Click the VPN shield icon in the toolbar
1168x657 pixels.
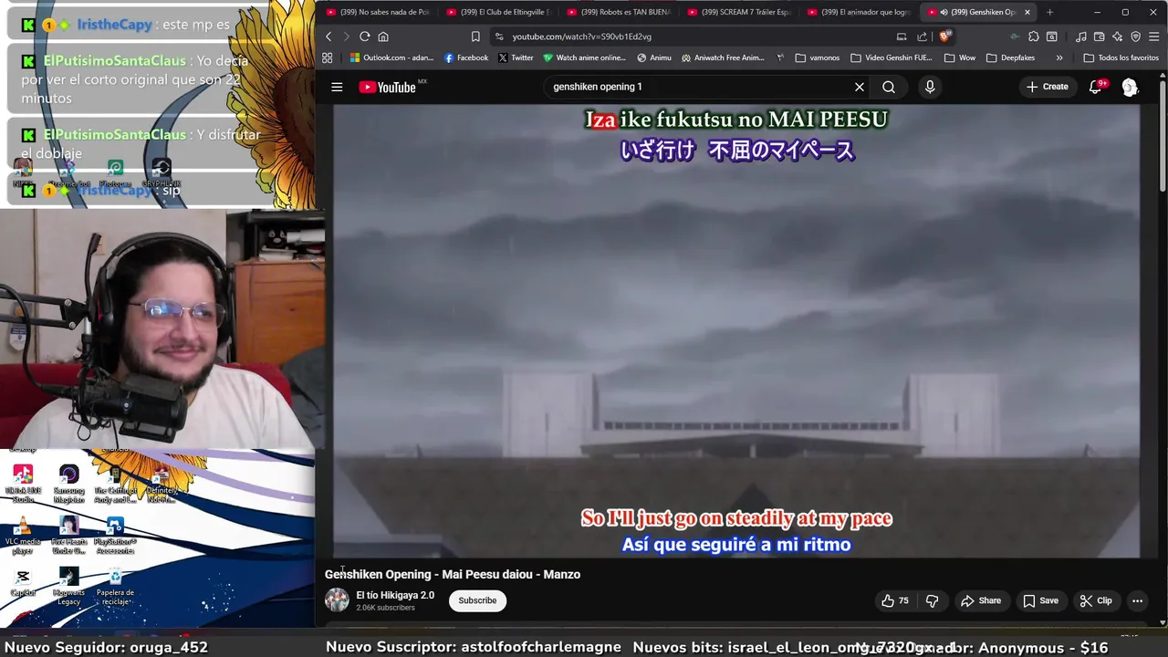(1136, 36)
